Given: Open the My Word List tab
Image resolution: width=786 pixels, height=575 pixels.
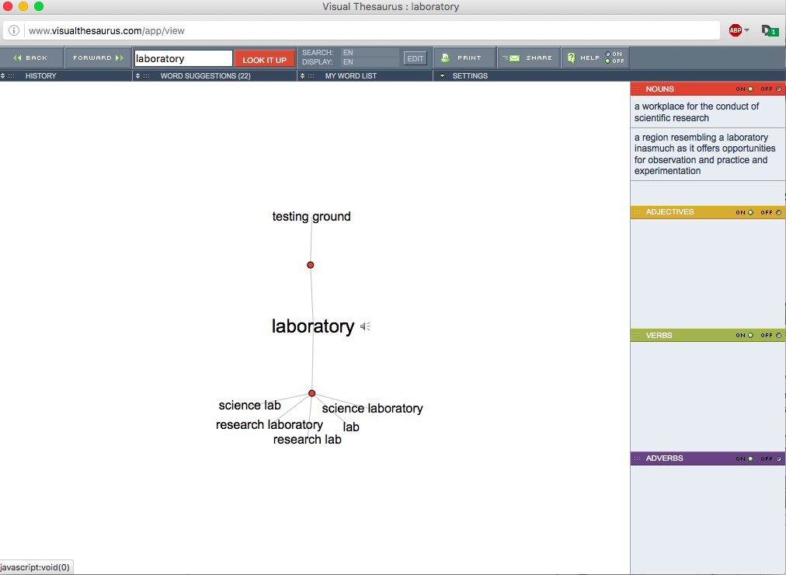Looking at the screenshot, I should (x=351, y=76).
